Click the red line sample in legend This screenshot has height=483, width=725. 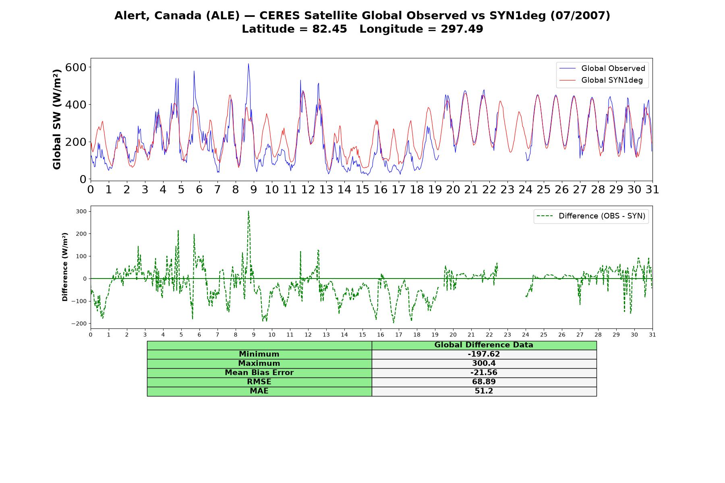(568, 80)
